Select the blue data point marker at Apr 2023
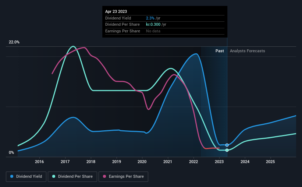 tap(227, 145)
